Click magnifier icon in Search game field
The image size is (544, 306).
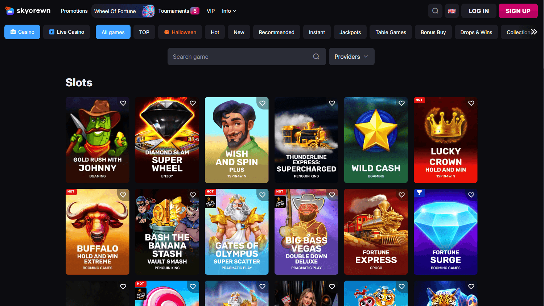coord(316,57)
